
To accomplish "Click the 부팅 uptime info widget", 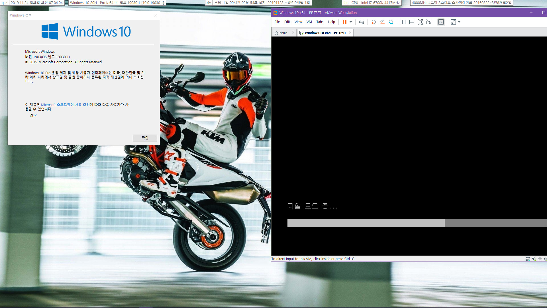I will pyautogui.click(x=262, y=3).
